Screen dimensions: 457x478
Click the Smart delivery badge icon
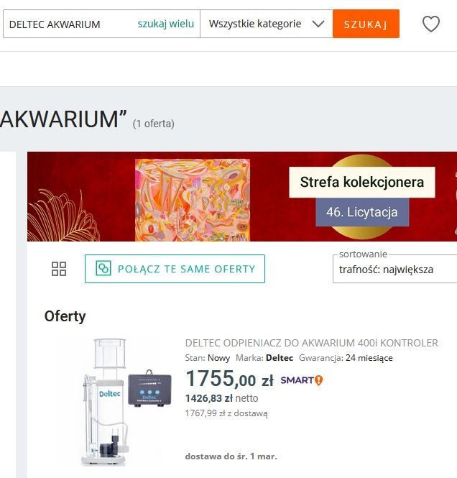coord(301,380)
